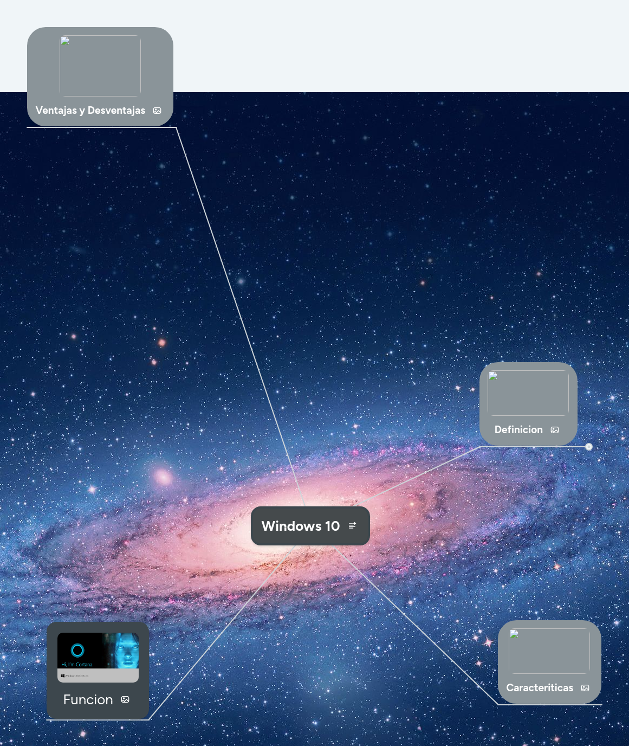The height and width of the screenshot is (746, 629).
Task: Select the Ventajas y Desventajas topic label
Action: tap(90, 110)
